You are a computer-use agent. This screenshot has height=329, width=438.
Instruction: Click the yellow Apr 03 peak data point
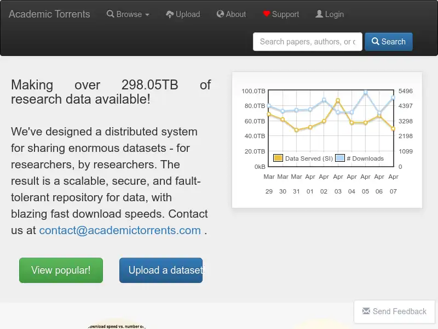pyautogui.click(x=338, y=100)
